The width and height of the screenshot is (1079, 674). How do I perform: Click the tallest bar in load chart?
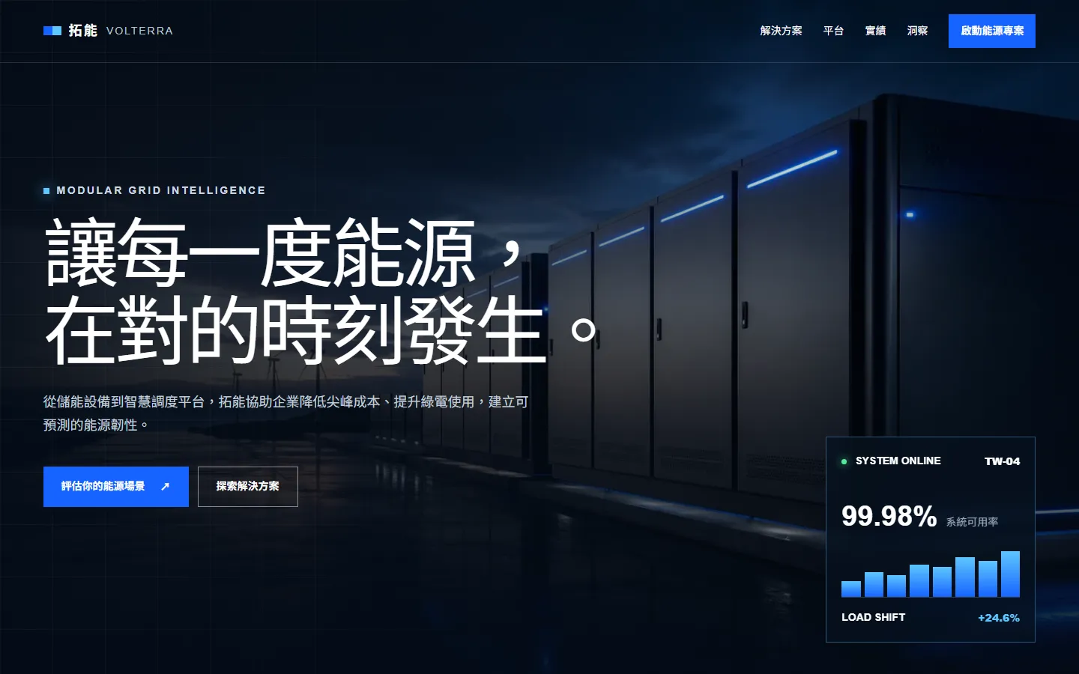1010,574
